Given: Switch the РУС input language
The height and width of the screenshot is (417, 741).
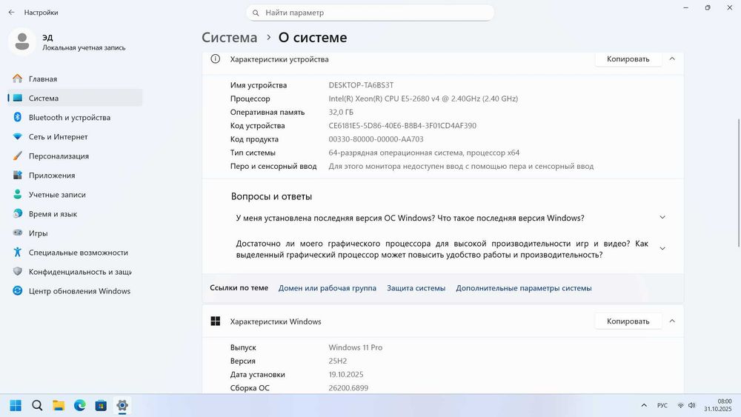Looking at the screenshot, I should click(662, 405).
